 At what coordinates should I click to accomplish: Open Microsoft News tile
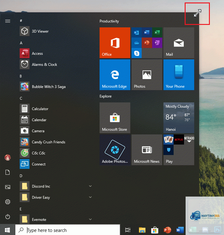coord(147,150)
